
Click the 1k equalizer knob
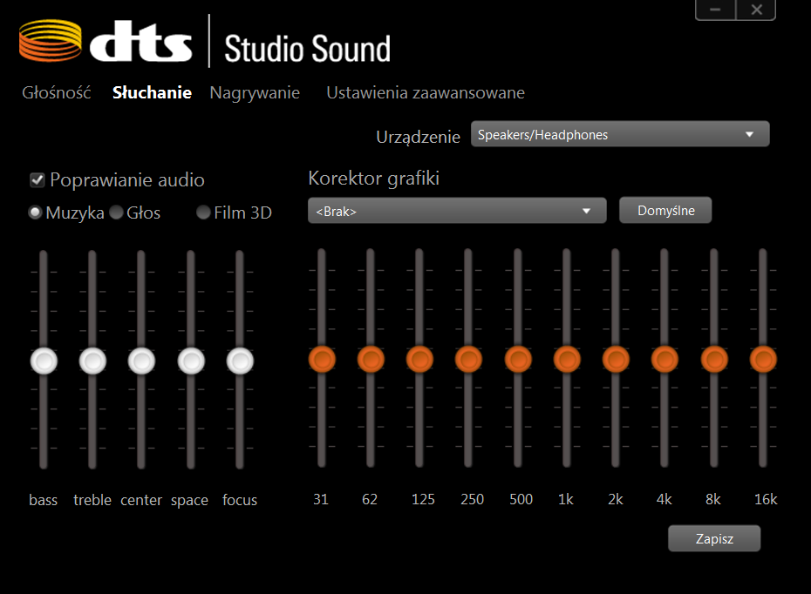coord(567,359)
